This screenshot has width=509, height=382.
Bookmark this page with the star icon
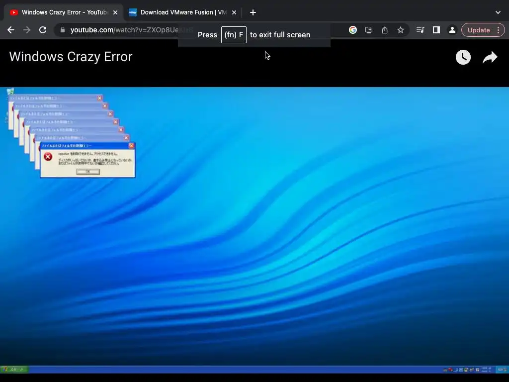tap(401, 30)
